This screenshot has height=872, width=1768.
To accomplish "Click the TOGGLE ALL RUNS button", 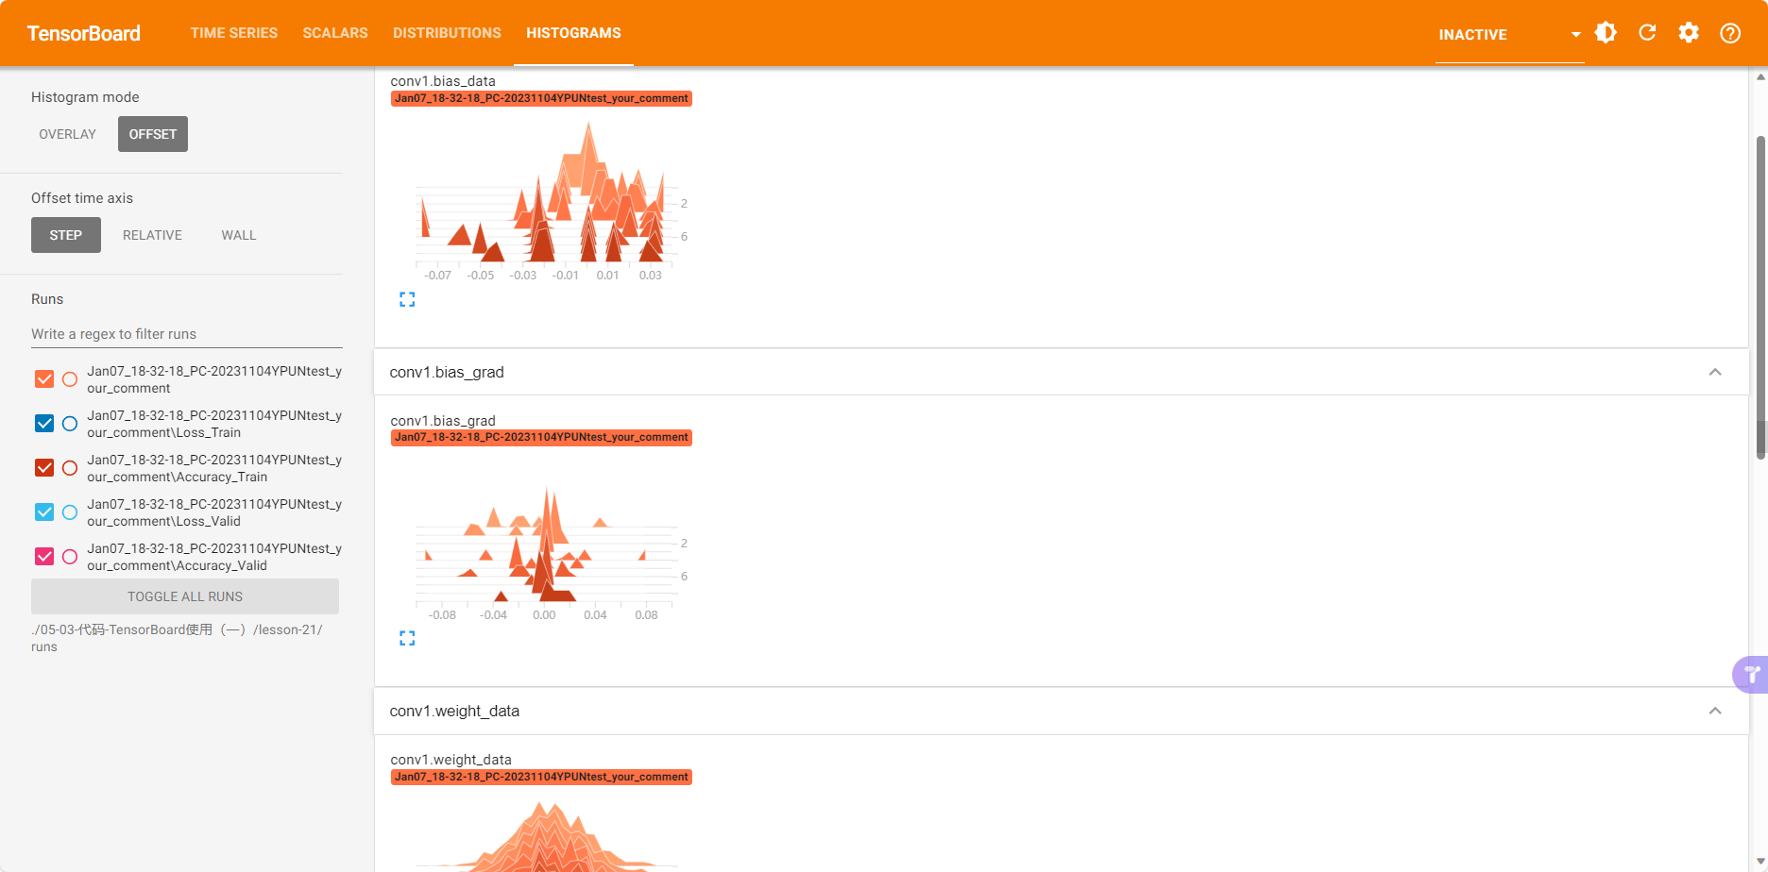I will tap(185, 596).
